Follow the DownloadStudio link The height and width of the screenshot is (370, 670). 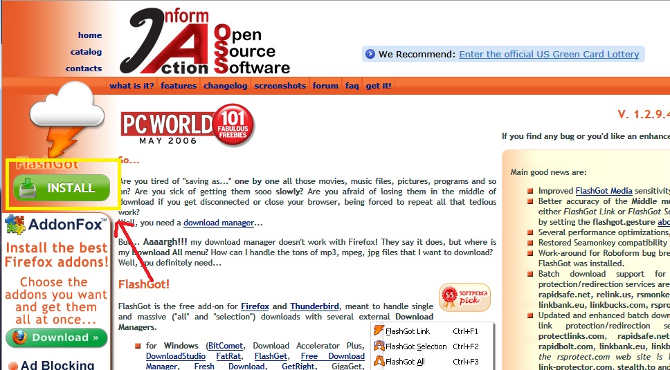[176, 356]
